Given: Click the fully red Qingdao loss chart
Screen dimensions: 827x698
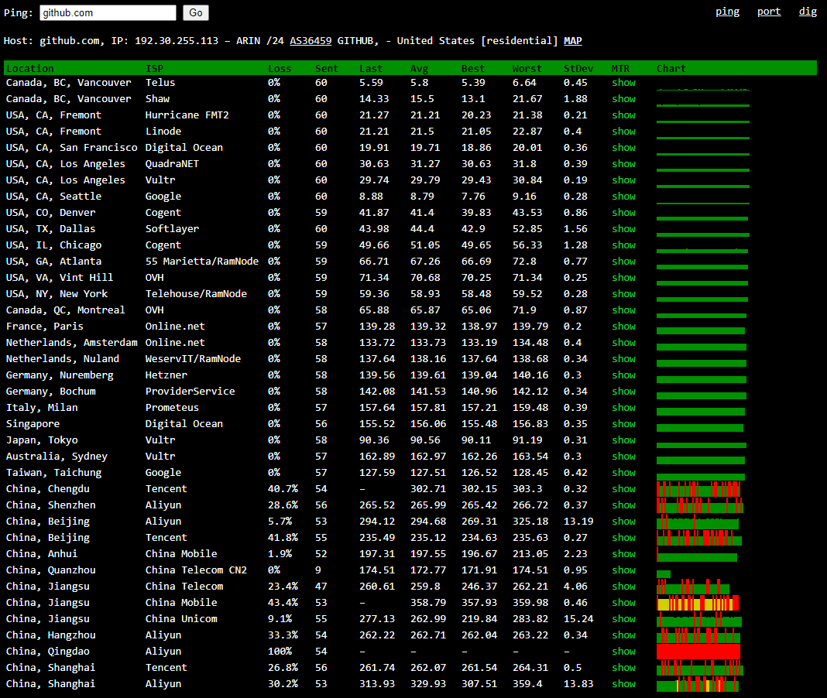Looking at the screenshot, I should coord(698,652).
